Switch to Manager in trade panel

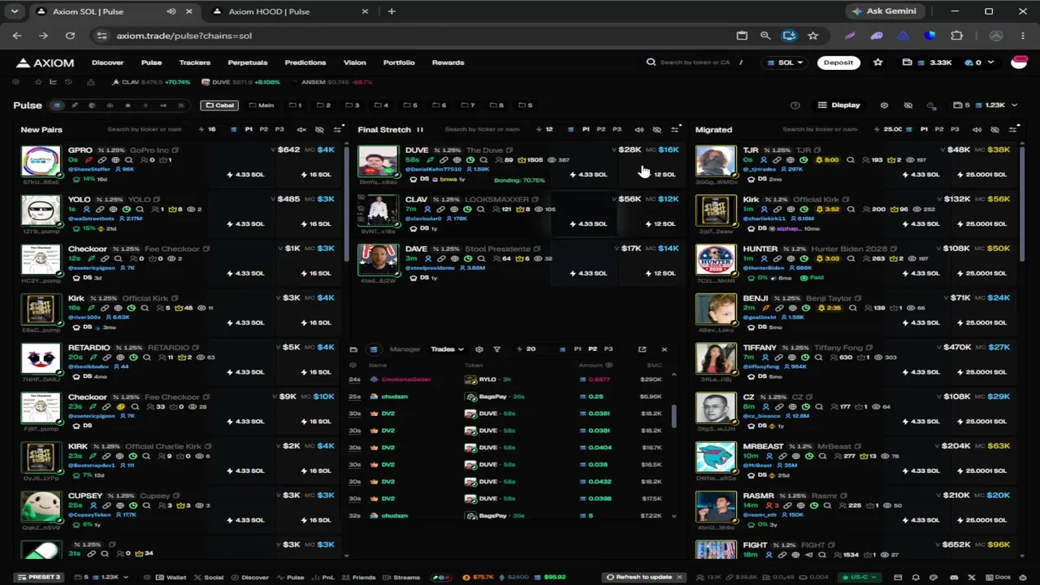(405, 349)
